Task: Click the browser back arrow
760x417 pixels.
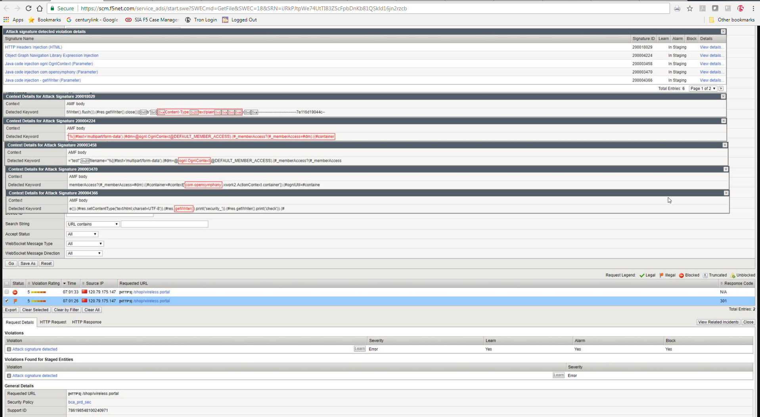Action: (x=6, y=8)
